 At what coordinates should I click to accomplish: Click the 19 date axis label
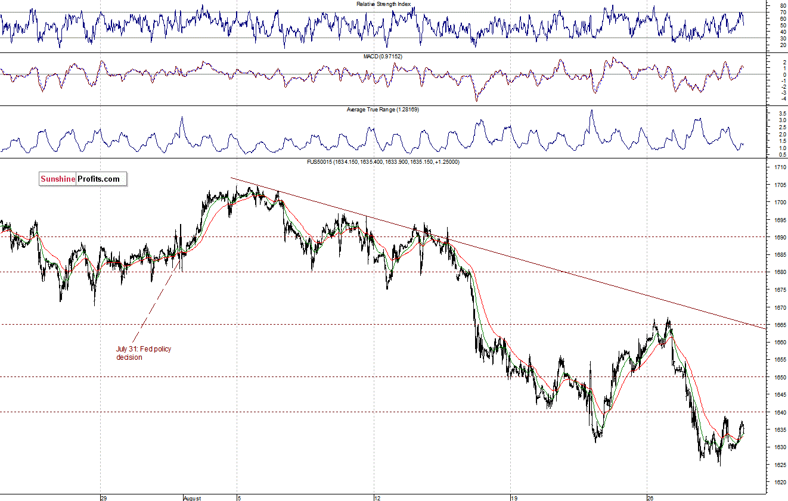pyautogui.click(x=514, y=497)
